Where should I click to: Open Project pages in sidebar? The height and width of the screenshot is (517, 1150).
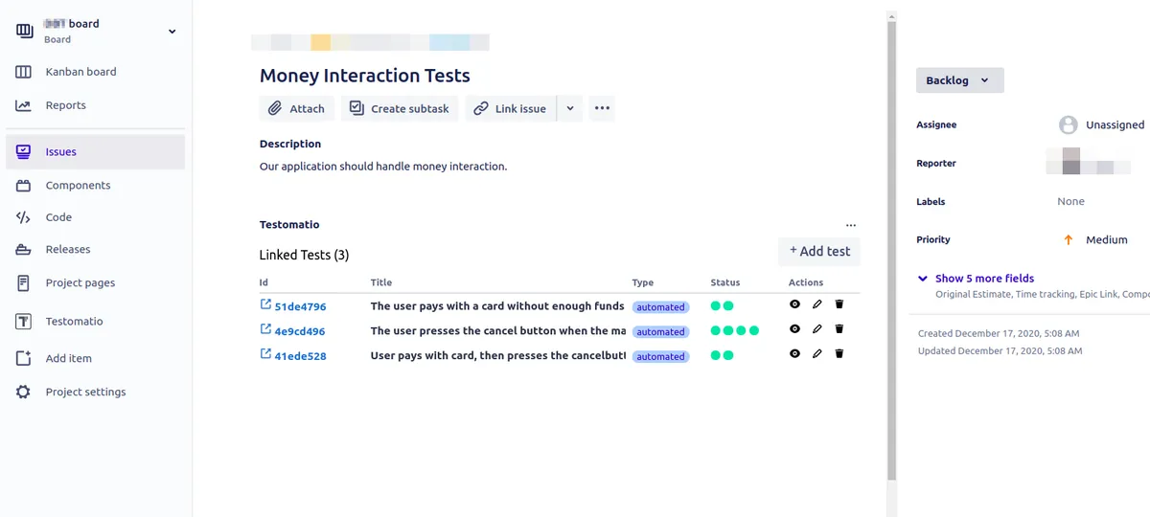(80, 283)
